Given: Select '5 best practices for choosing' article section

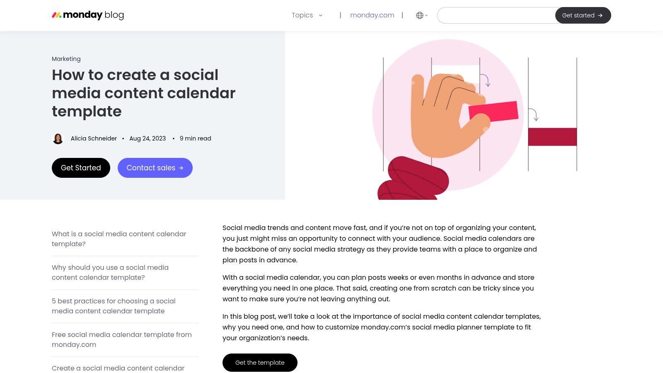Looking at the screenshot, I should pyautogui.click(x=113, y=306).
